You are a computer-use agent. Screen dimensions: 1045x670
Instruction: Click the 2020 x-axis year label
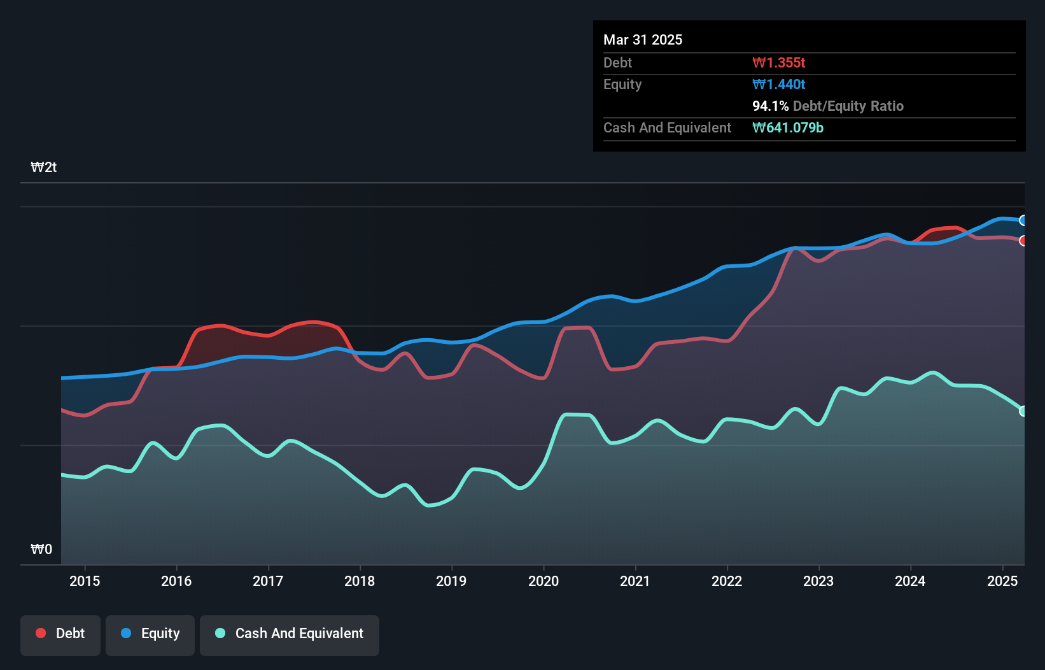tap(544, 581)
